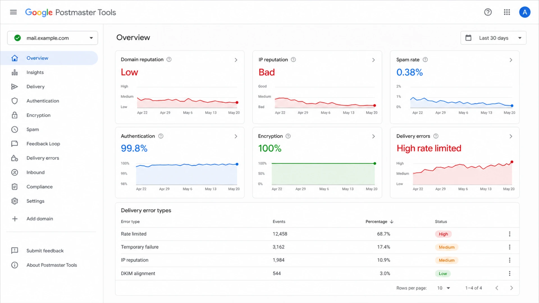Click the Delivery send arrow icon
The width and height of the screenshot is (539, 303).
[x=15, y=87]
